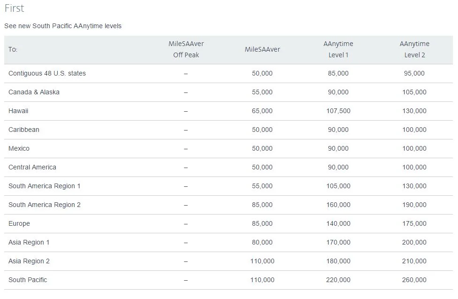
Task: Select the Caribbean row label
Action: (23, 130)
